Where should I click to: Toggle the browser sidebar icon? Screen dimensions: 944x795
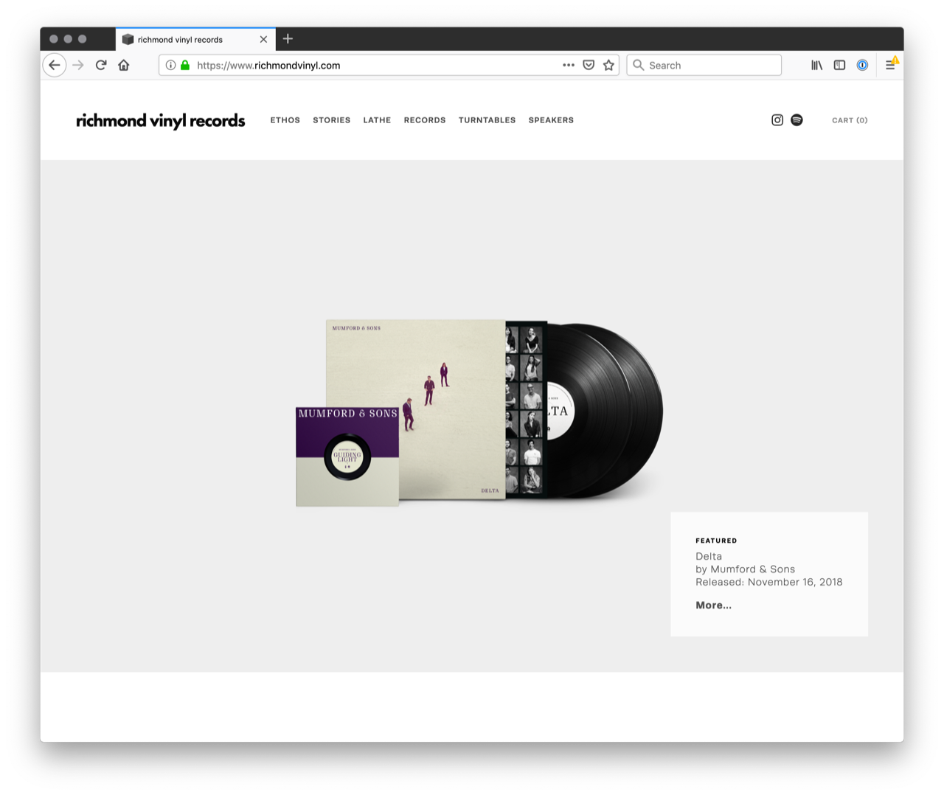(x=839, y=65)
